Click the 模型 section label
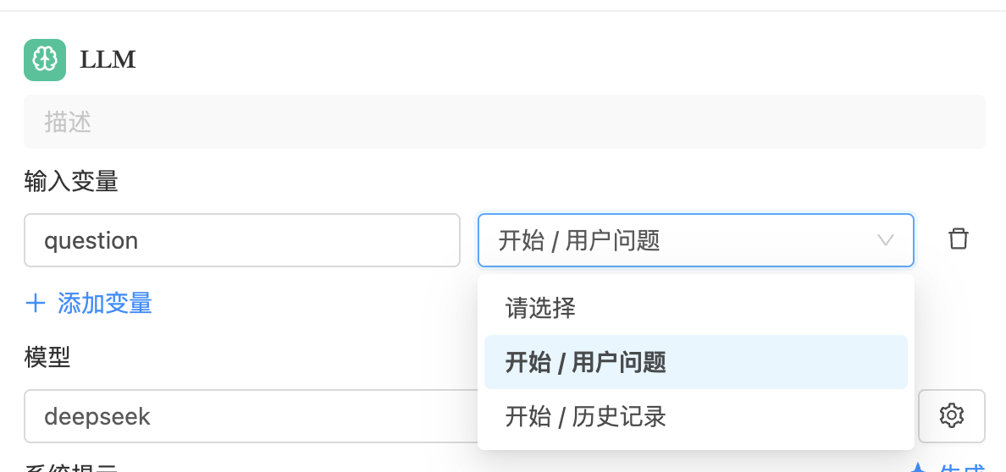 click(x=47, y=357)
